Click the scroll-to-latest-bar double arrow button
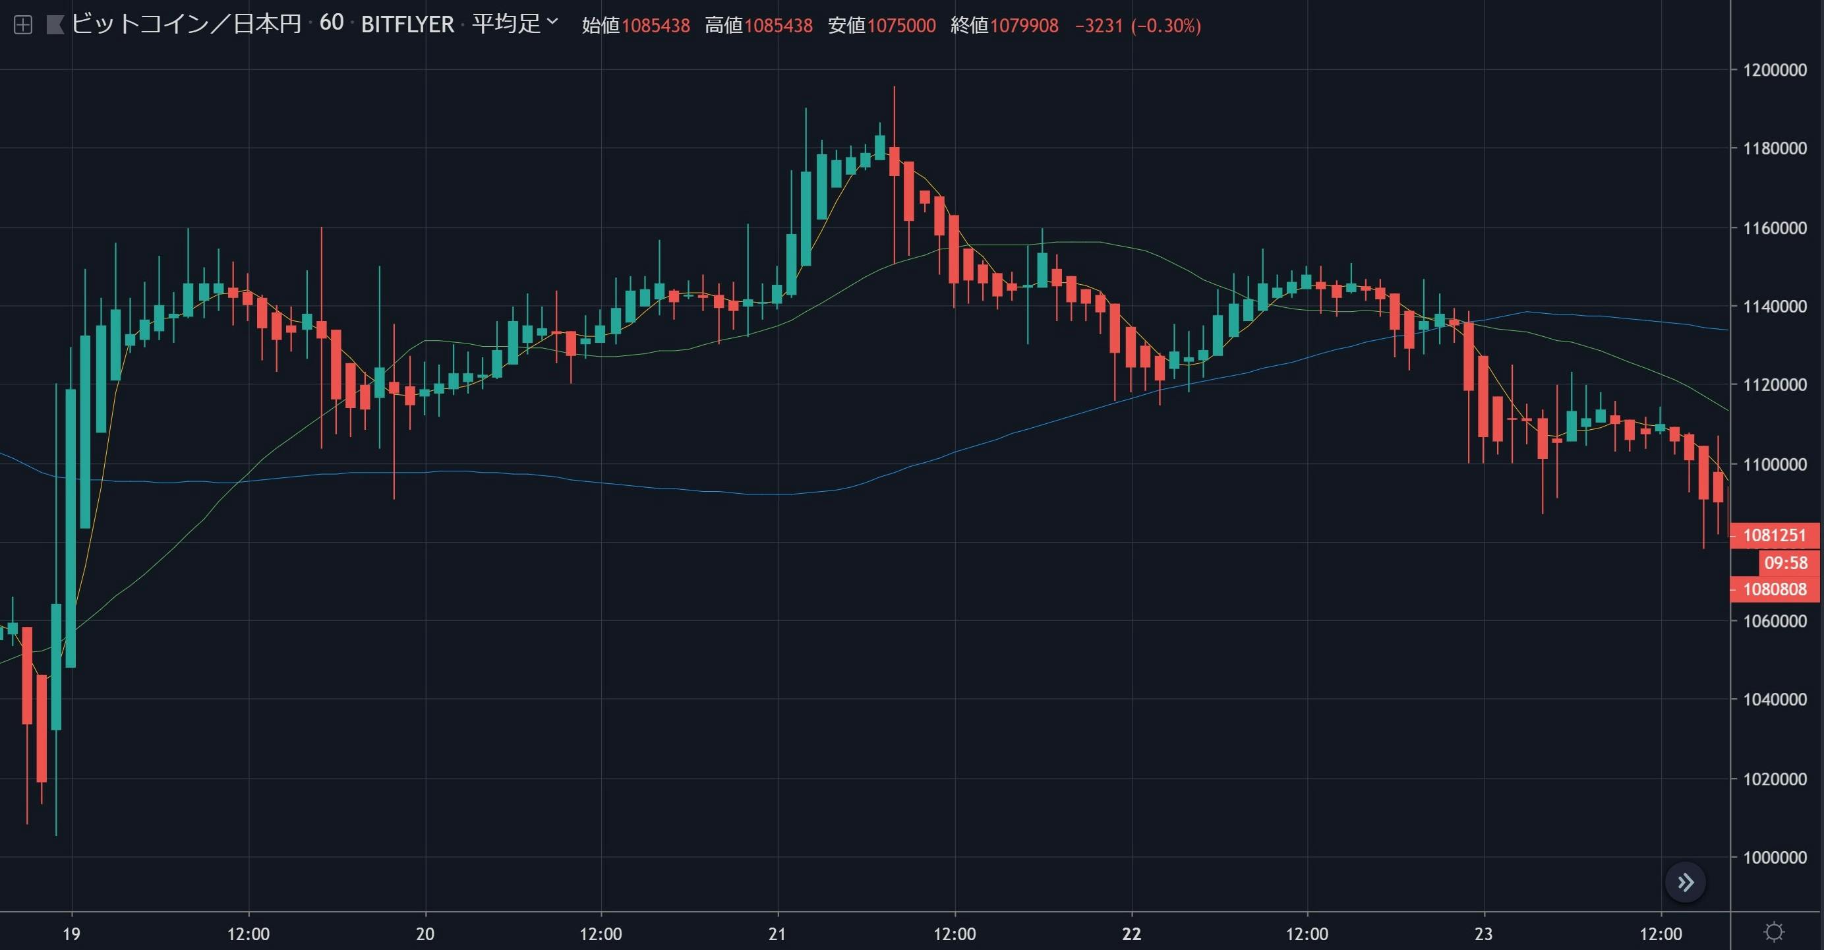The height and width of the screenshot is (950, 1824). (x=1685, y=882)
